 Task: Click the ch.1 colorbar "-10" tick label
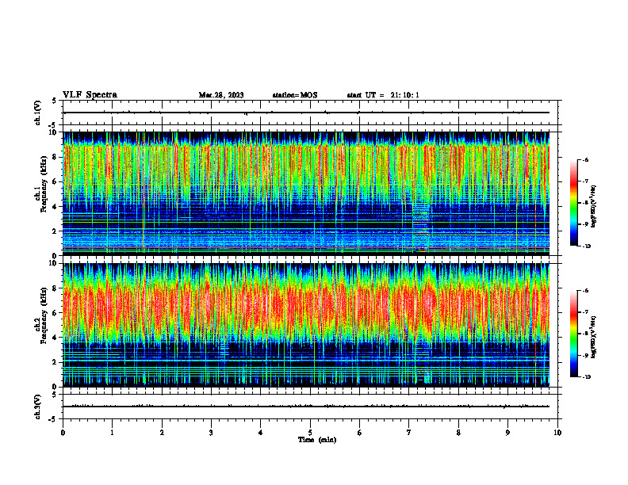click(x=586, y=246)
